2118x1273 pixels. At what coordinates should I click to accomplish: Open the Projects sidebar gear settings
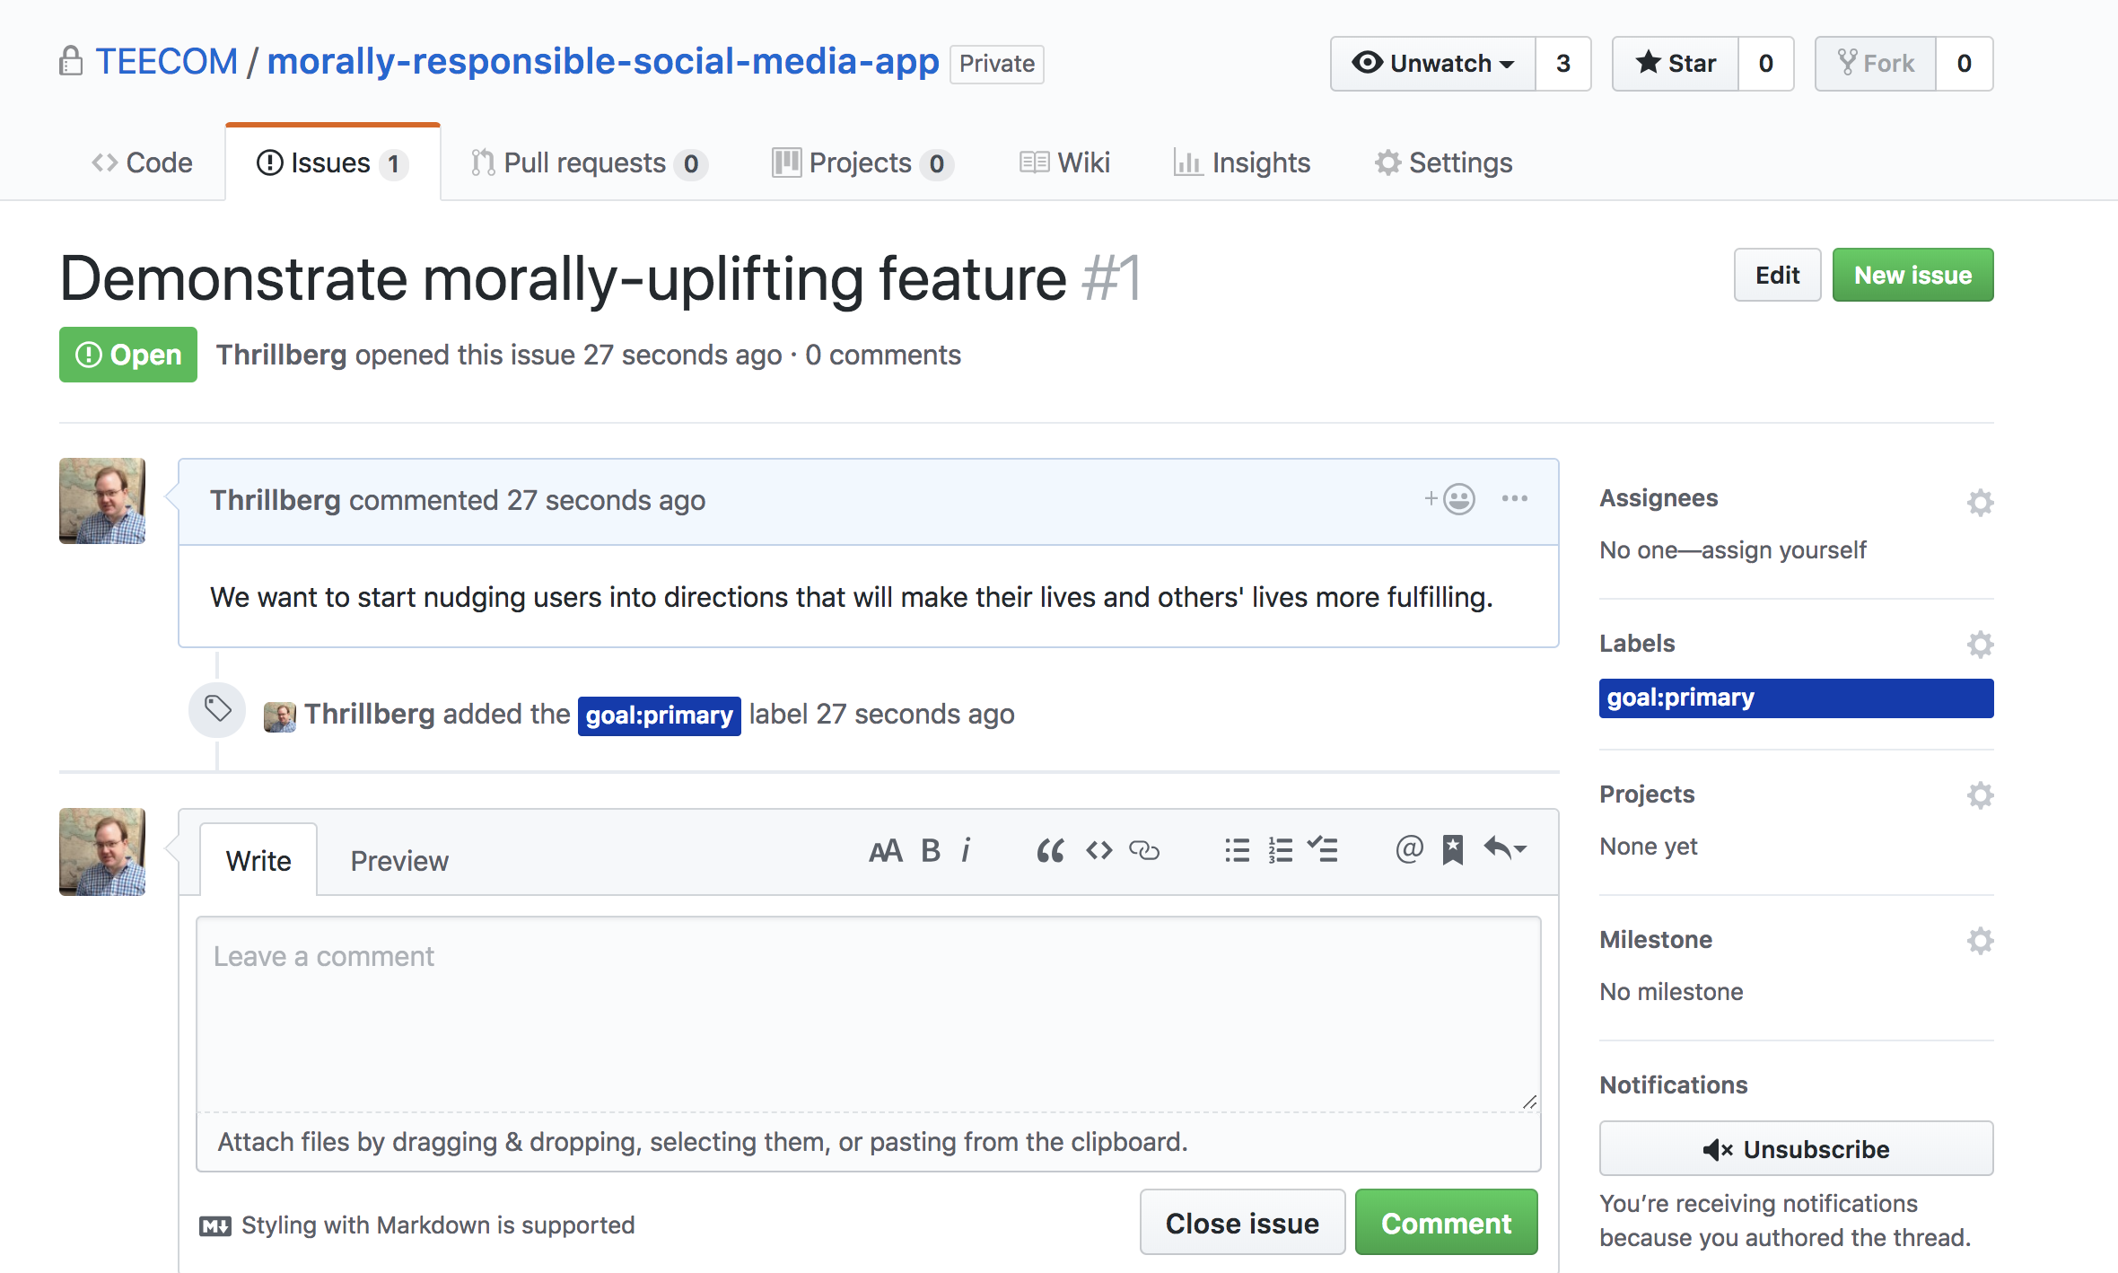point(1980,795)
